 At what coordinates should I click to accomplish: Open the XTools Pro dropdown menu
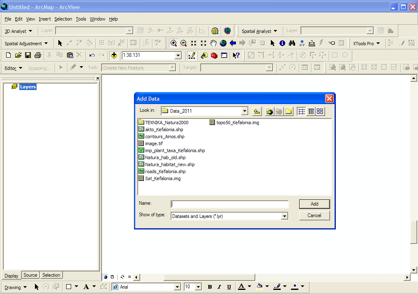click(x=366, y=43)
